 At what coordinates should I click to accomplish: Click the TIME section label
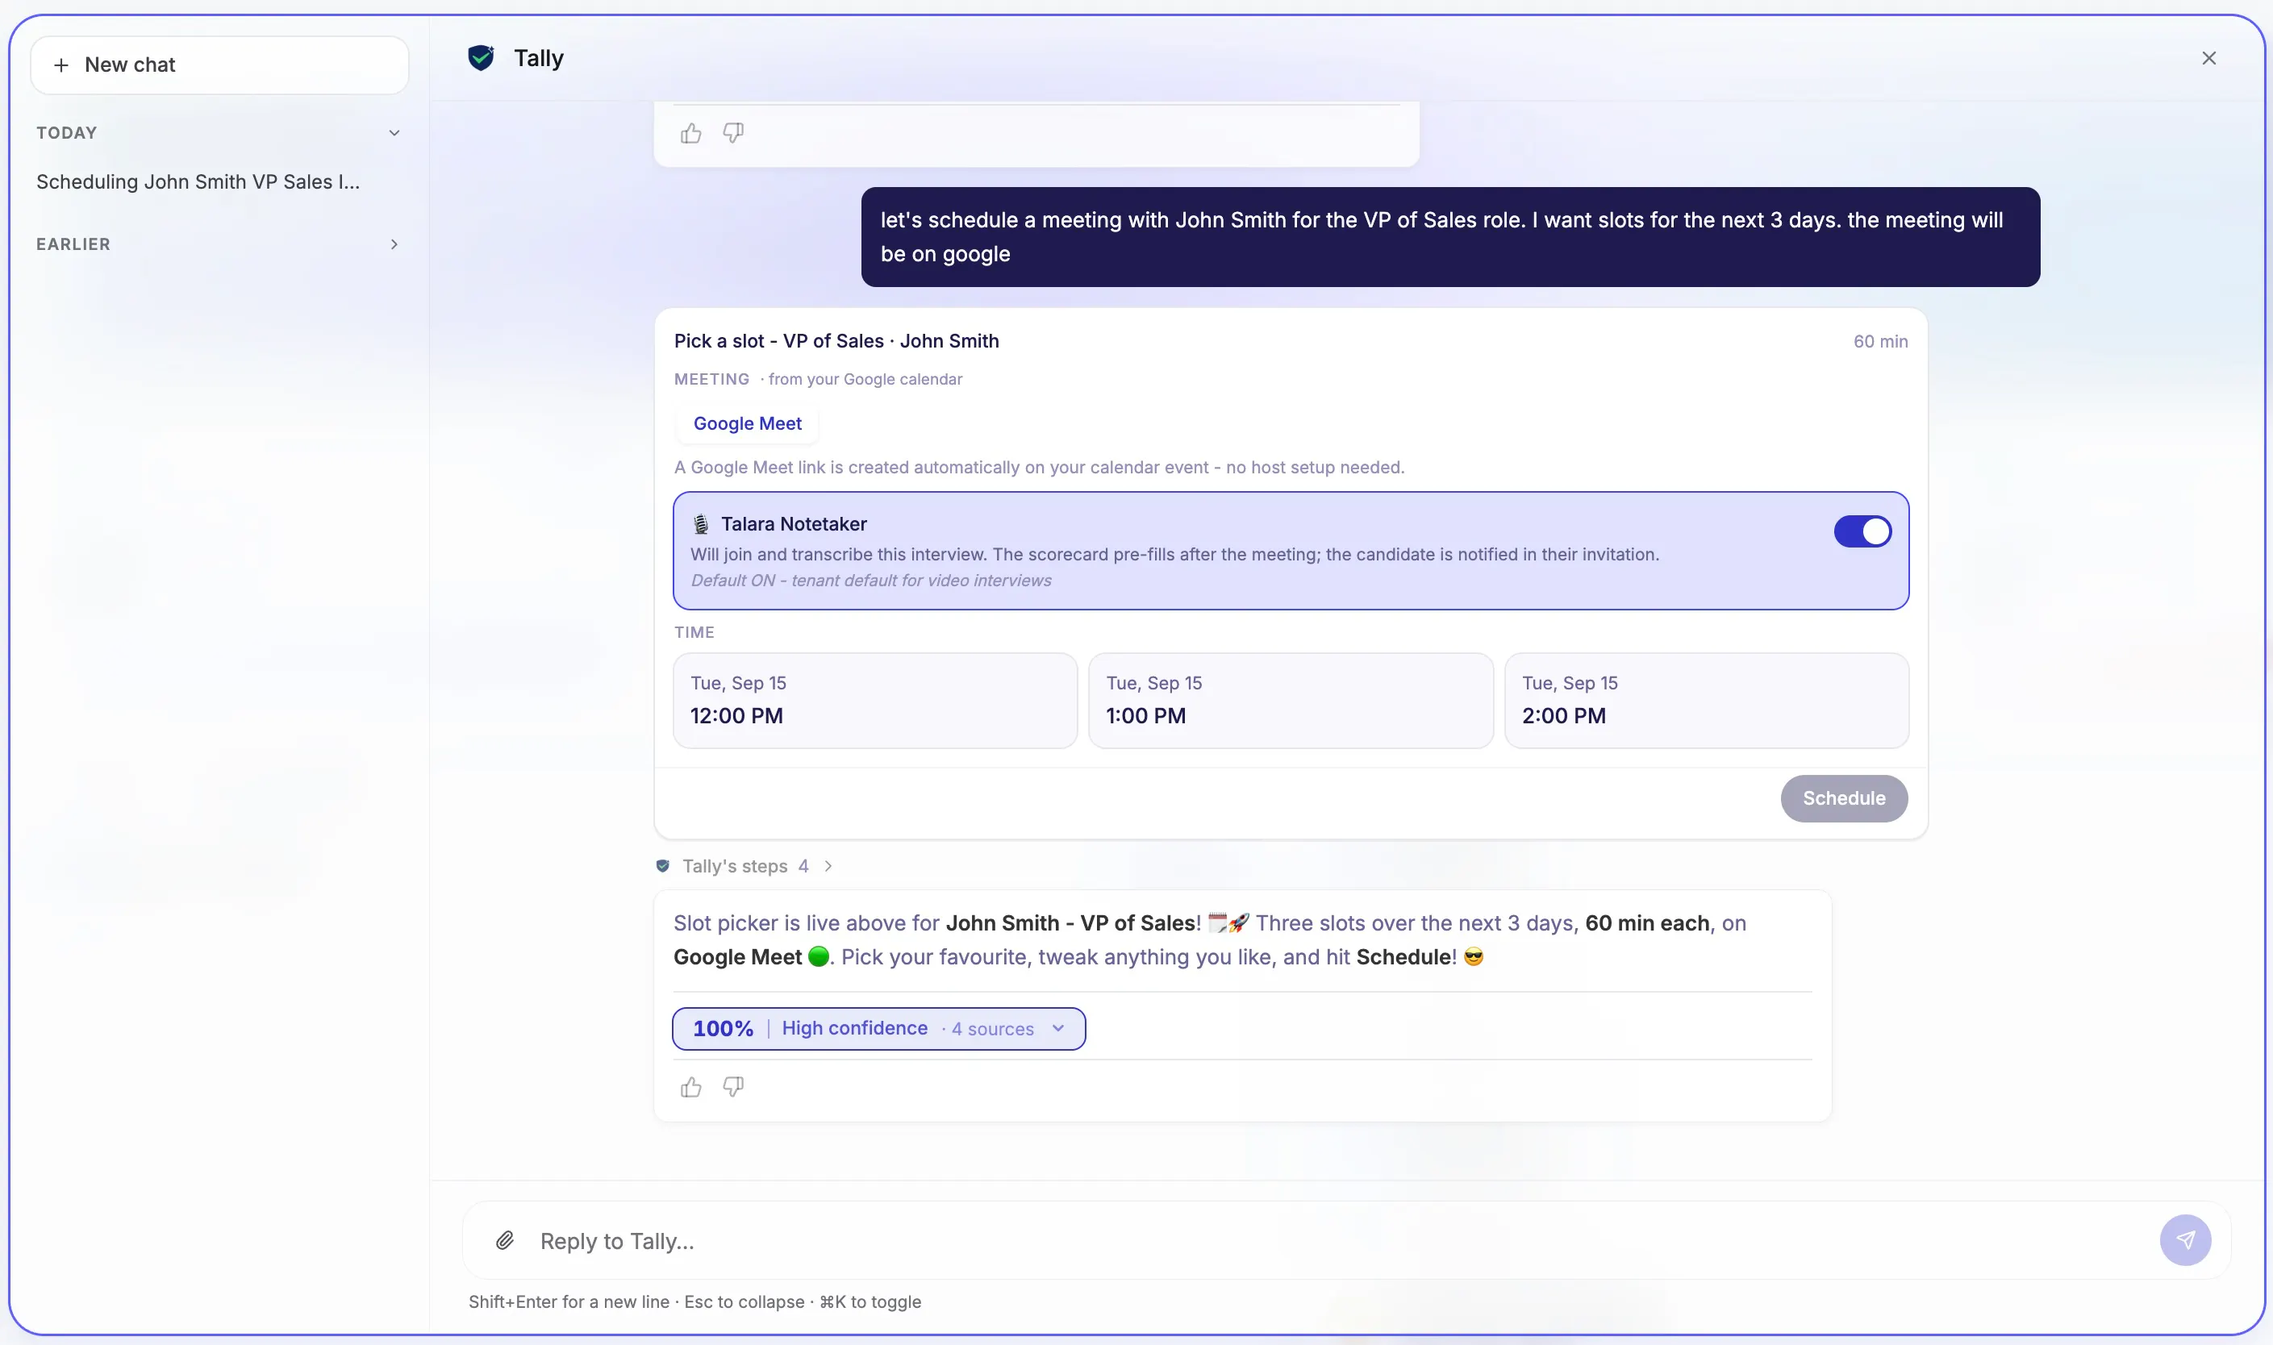click(x=694, y=633)
